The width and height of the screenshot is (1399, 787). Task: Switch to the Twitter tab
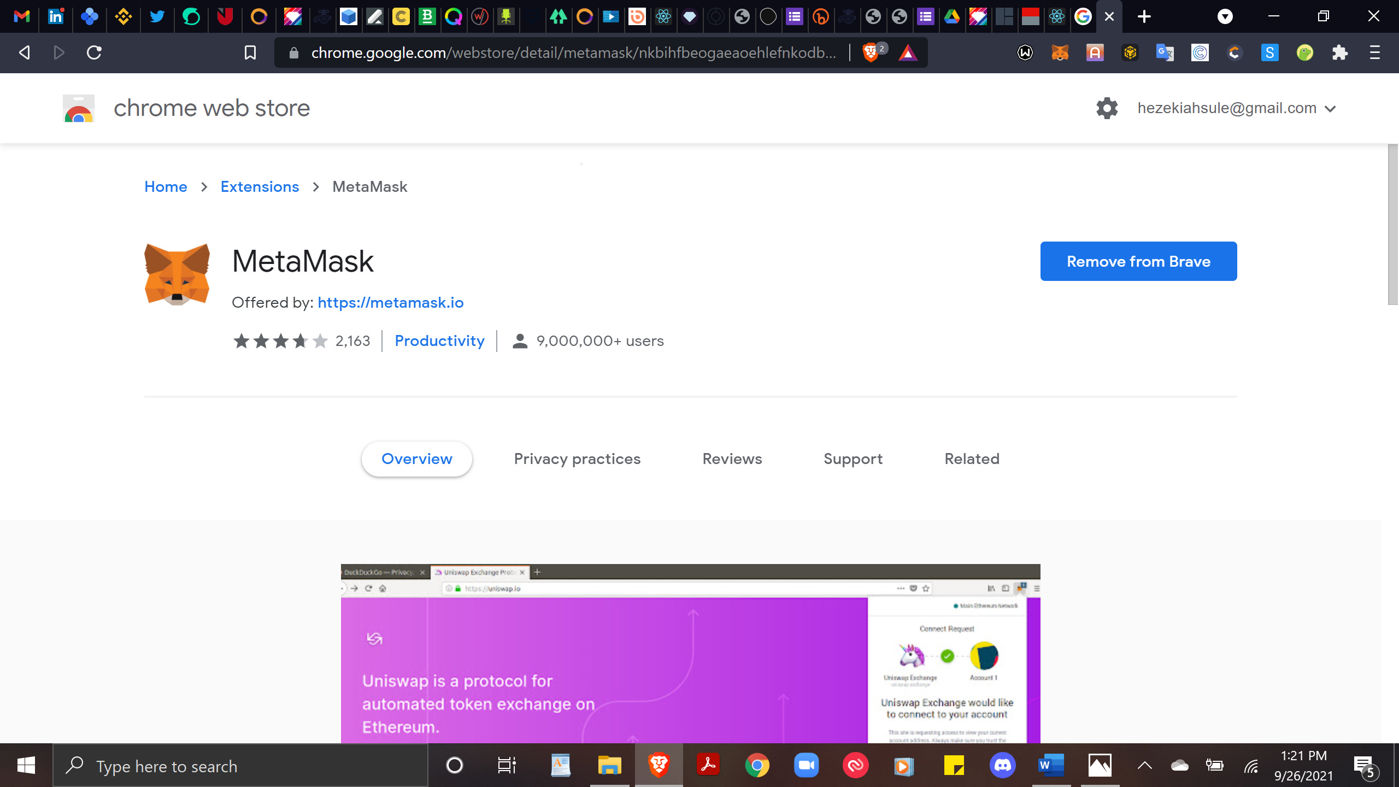click(157, 17)
